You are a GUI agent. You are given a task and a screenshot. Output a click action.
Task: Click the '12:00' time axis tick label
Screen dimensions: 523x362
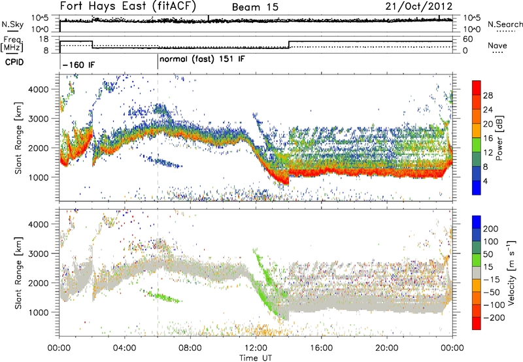tap(256, 348)
